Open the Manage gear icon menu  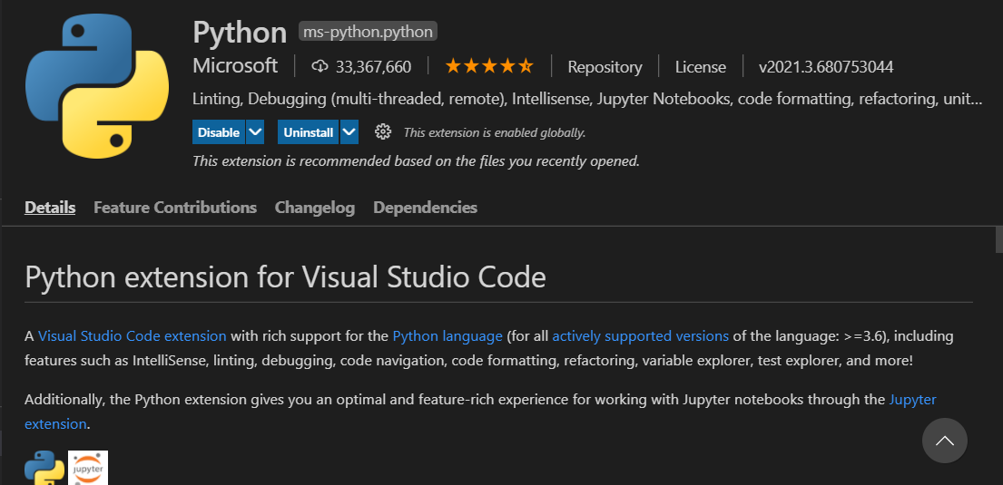coord(383,132)
